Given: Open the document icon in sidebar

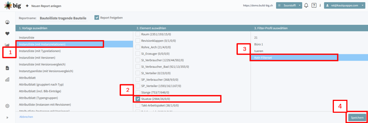Looking at the screenshot, I should (x=8, y=68).
